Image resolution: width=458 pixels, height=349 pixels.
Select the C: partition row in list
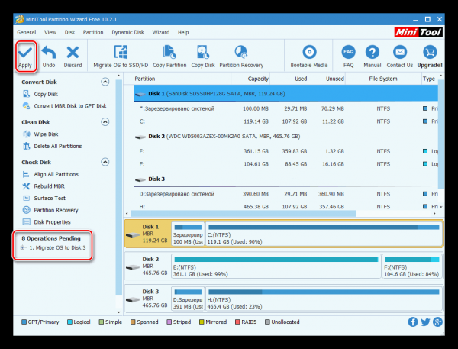(x=285, y=121)
